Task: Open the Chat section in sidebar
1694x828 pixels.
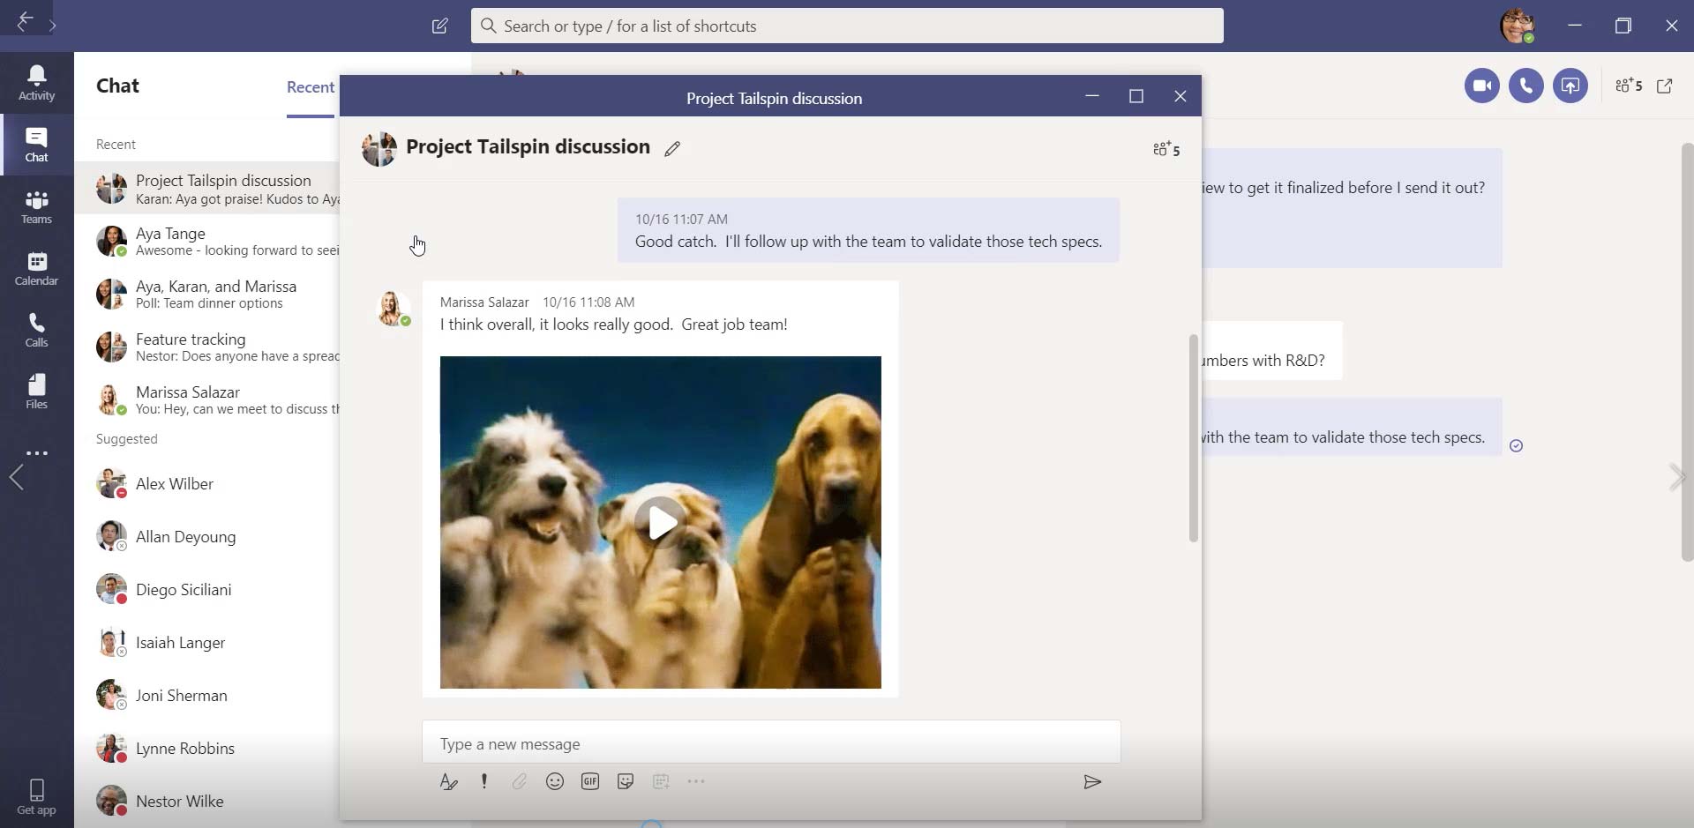Action: 36,145
